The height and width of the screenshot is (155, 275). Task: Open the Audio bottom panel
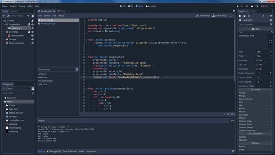click(82, 151)
